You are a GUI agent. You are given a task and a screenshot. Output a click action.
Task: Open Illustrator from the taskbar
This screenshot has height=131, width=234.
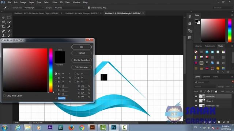click(x=93, y=127)
